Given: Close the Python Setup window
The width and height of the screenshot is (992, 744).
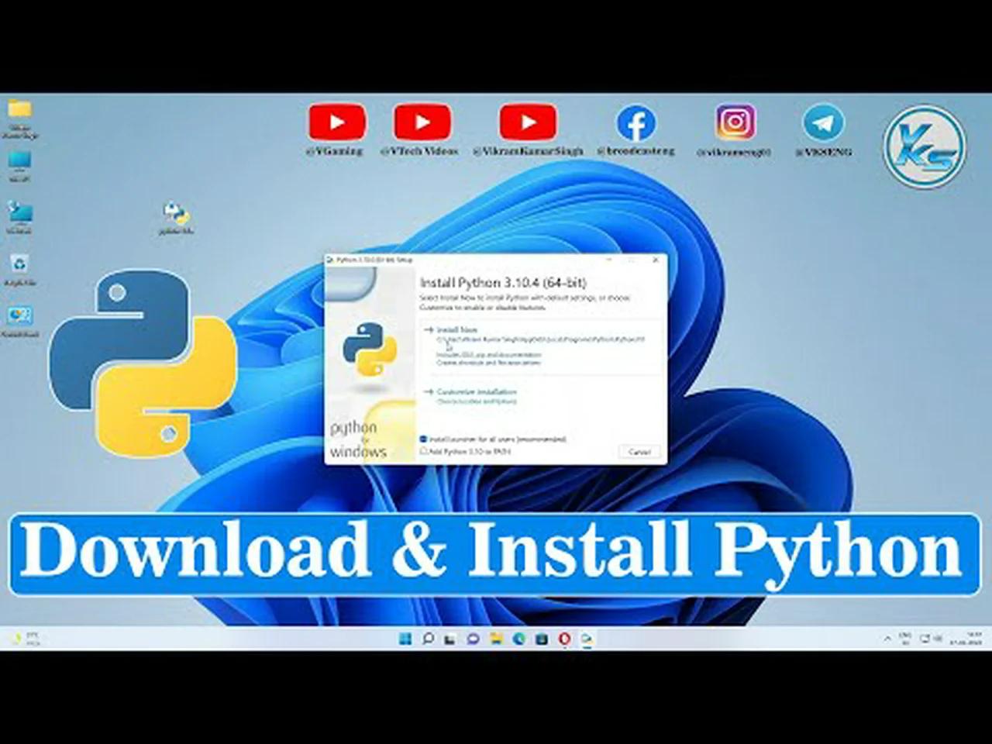Looking at the screenshot, I should pyautogui.click(x=656, y=260).
